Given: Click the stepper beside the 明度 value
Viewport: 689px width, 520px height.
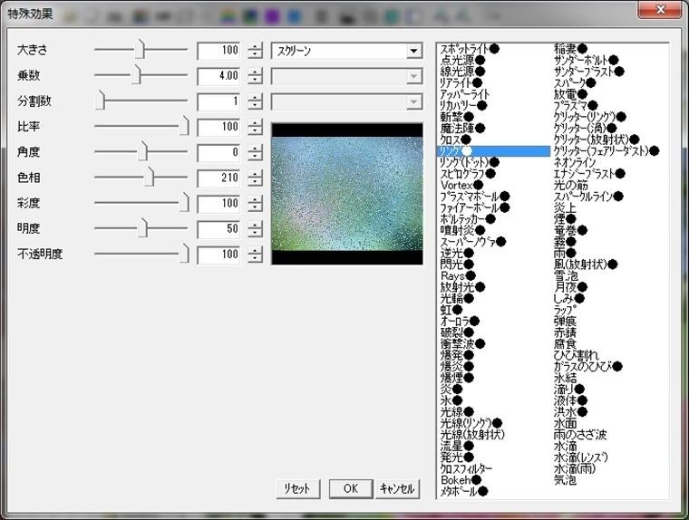Looking at the screenshot, I should (x=255, y=229).
